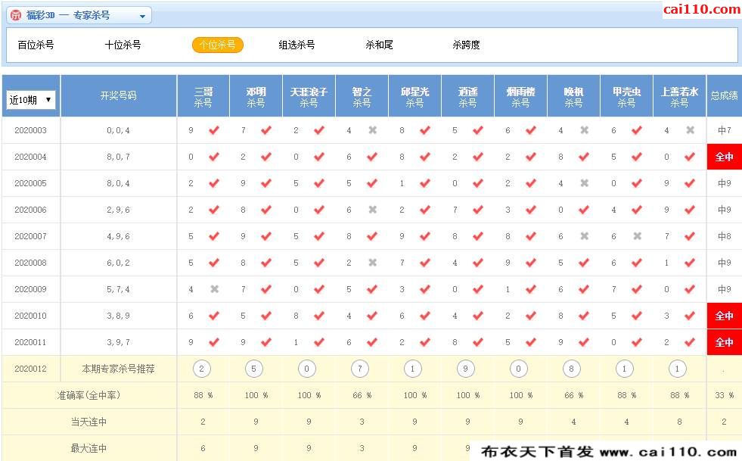Image resolution: width=742 pixels, height=461 pixels.
Task: Click the 中7 result in row 2020003
Action: (x=725, y=130)
